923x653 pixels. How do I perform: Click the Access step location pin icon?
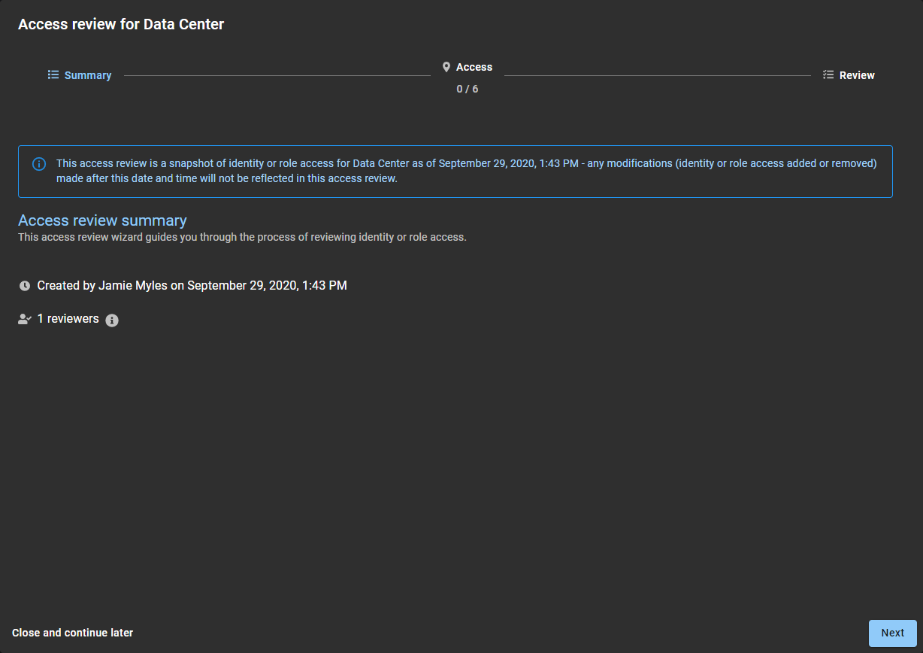446,67
